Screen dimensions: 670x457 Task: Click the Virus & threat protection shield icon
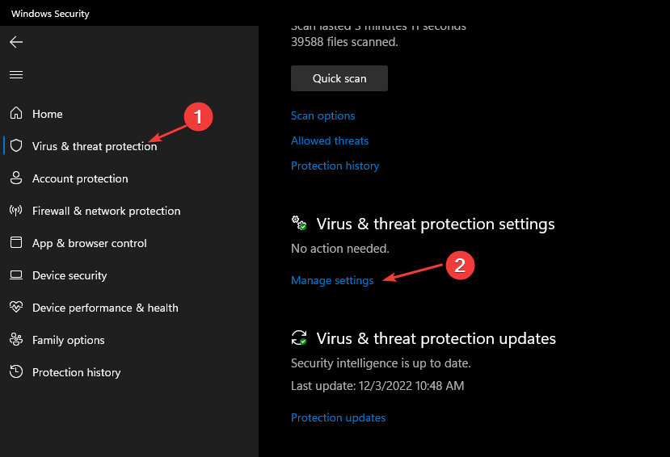coord(16,146)
